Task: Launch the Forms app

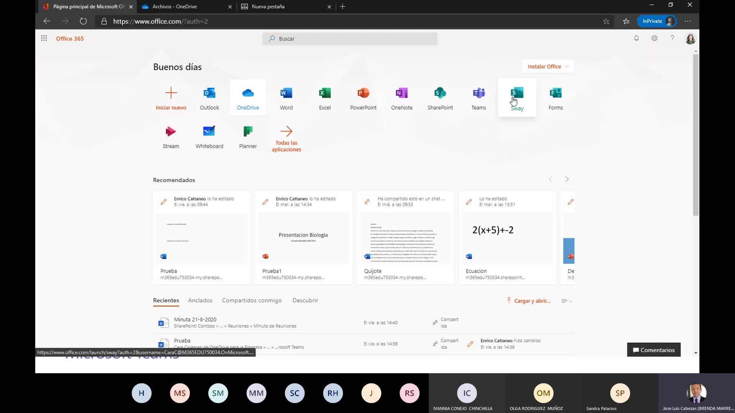Action: (x=555, y=93)
